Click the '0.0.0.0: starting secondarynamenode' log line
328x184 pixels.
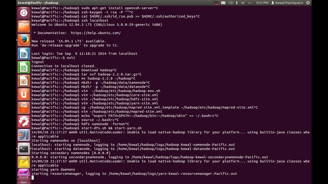pos(150,157)
